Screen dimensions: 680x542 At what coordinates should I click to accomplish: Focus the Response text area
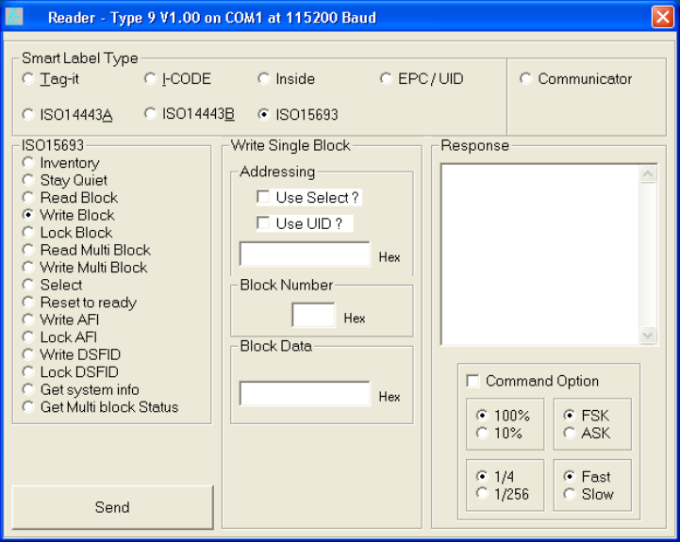pyautogui.click(x=539, y=255)
